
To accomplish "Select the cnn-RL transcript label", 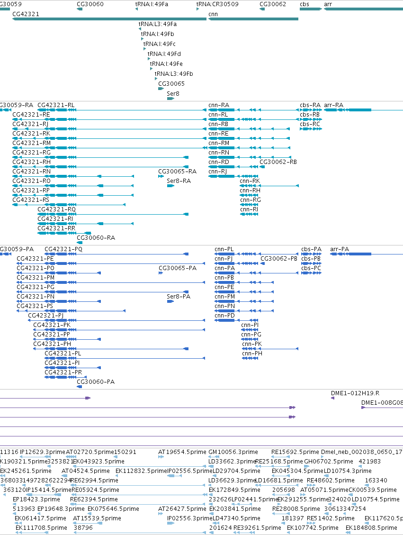I will pyautogui.click(x=218, y=114).
